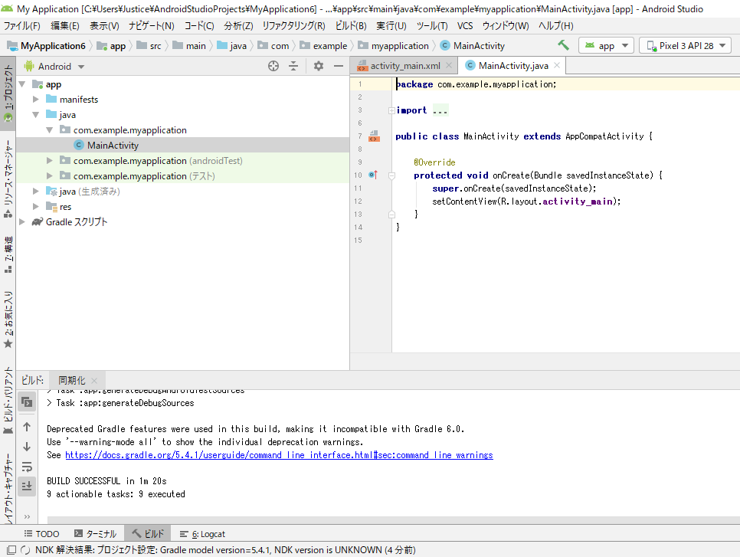The height and width of the screenshot is (557, 740).
Task: Toggle the build view mode icon
Action: 27,401
